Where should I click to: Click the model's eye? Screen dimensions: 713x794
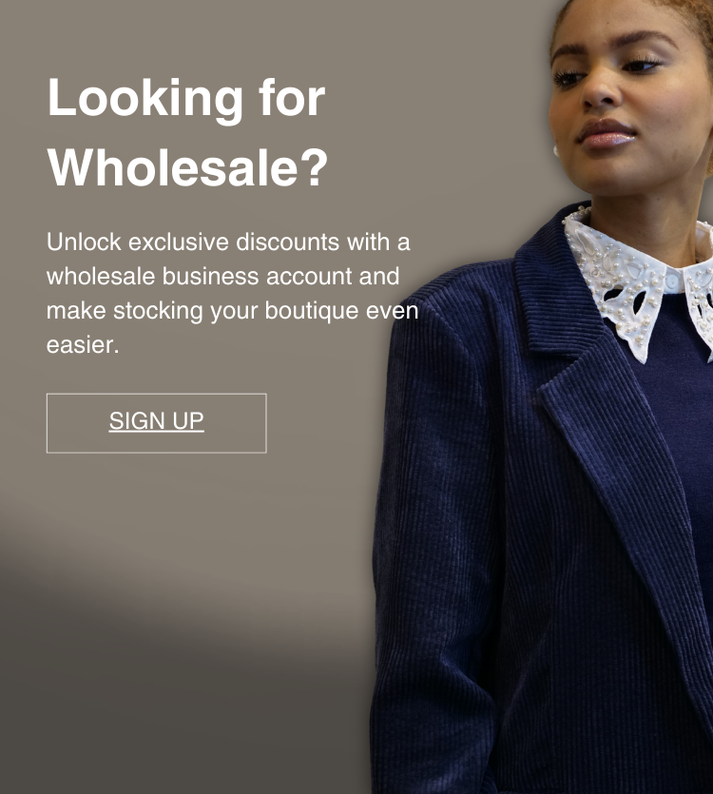click(x=570, y=77)
